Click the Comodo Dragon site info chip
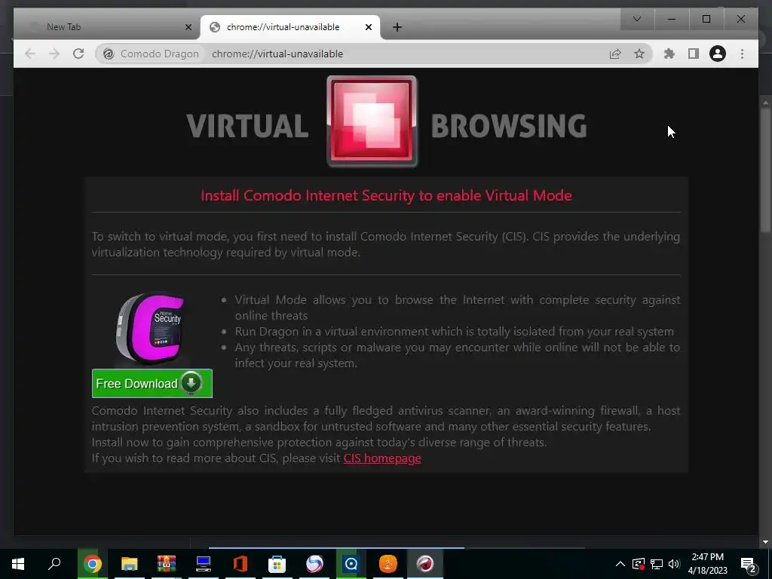Image resolution: width=772 pixels, height=579 pixels. pos(152,54)
